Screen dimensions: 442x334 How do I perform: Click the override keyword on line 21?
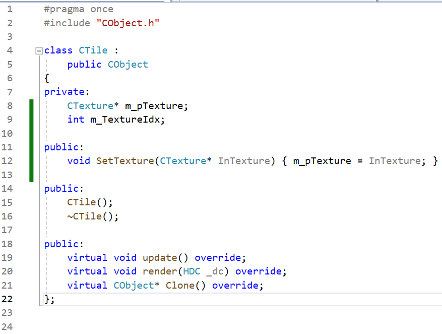[235, 286]
